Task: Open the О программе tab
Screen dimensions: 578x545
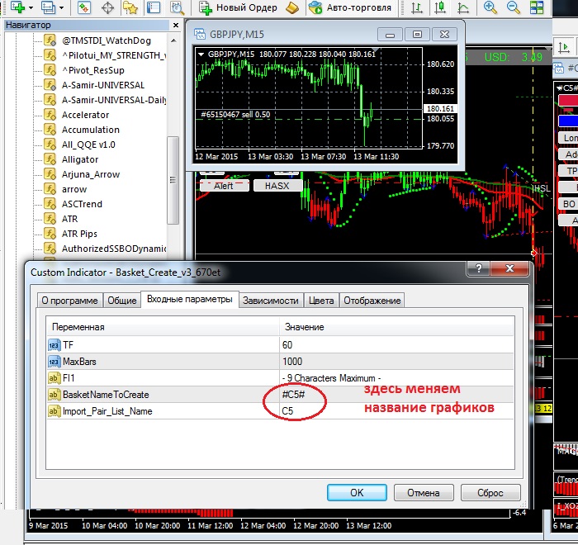Action: coord(69,301)
